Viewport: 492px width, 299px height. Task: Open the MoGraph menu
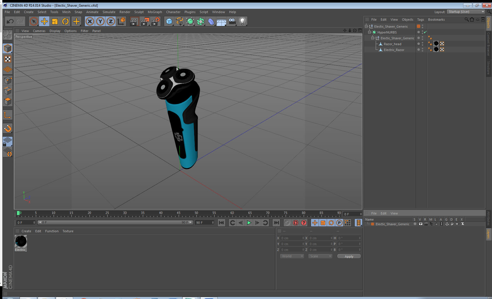[x=155, y=12]
